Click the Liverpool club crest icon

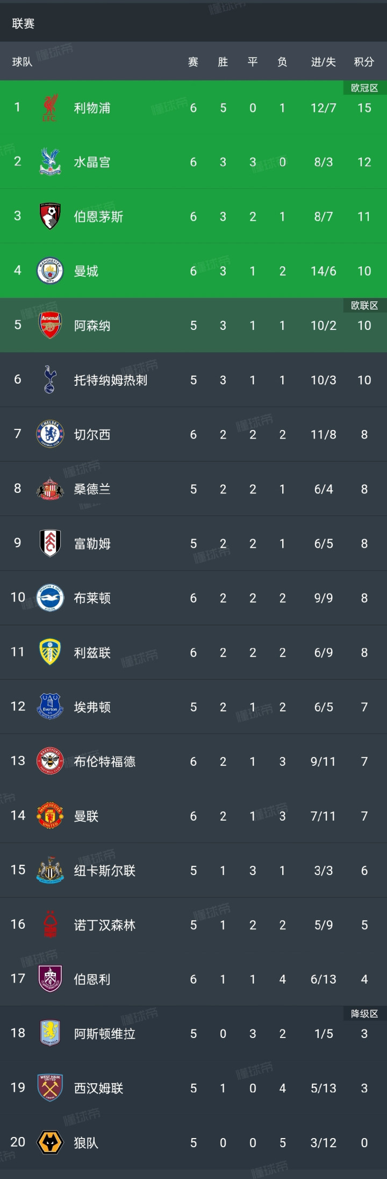point(50,108)
